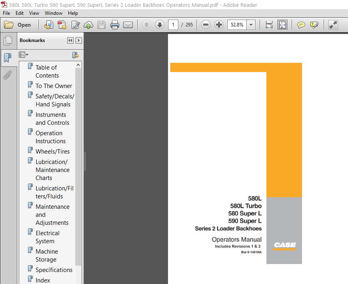Expand the Bookmarks pane right arrow
The width and height of the screenshot is (348, 284).
(x=79, y=40)
